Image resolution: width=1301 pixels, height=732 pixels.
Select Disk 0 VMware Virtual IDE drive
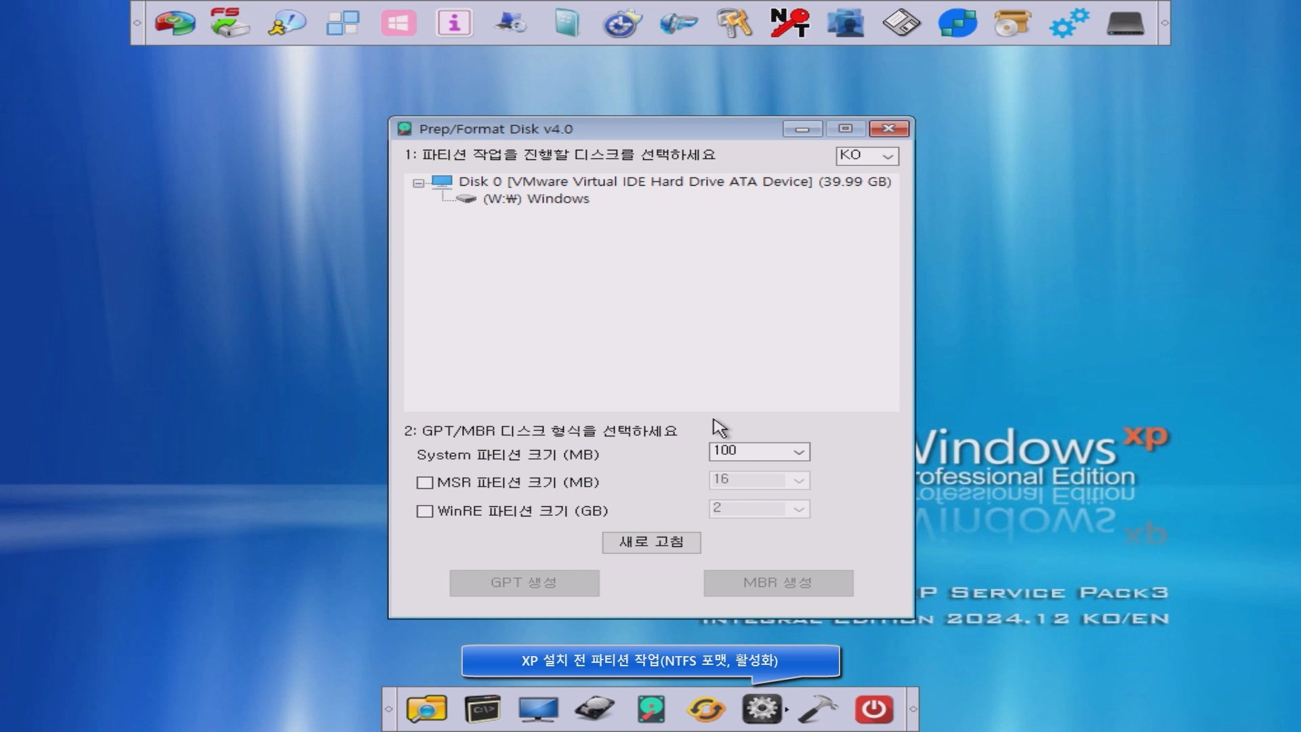point(674,182)
